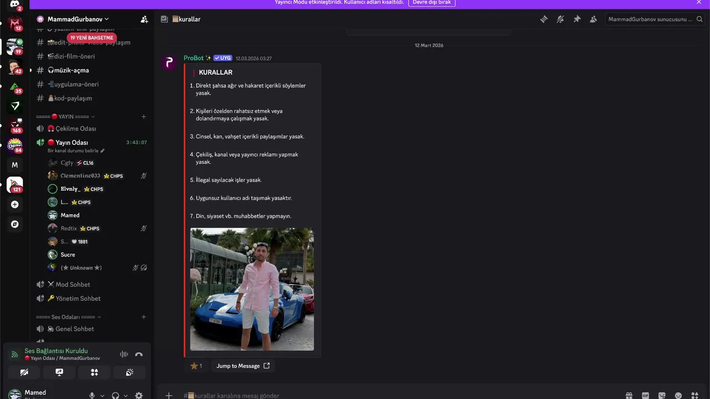Toggle headphone deafen button
The height and width of the screenshot is (399, 710).
(115, 396)
